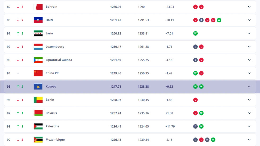Click Mozambique's green W result badge
260x146 pixels.
tap(213, 140)
